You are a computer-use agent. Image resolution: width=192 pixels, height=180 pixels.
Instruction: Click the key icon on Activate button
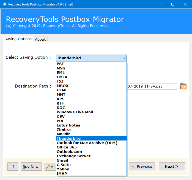pyautogui.click(x=48, y=167)
